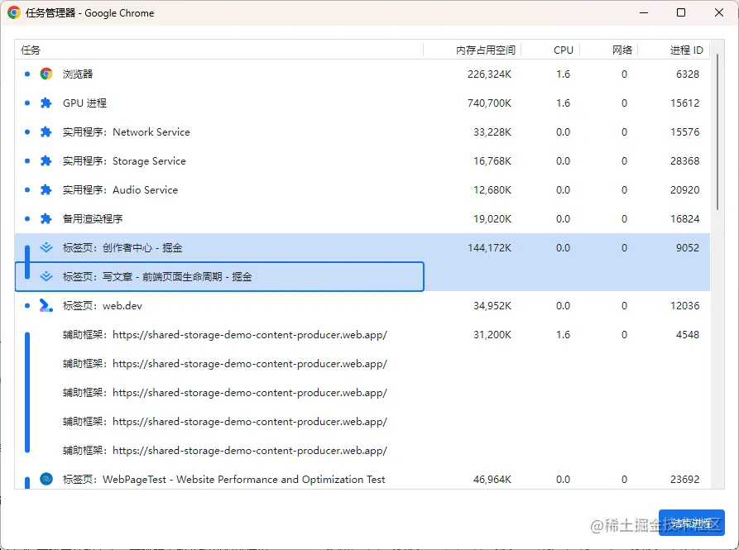Click the puzzle icon beside Audio Service
739x550 pixels.
(46, 189)
